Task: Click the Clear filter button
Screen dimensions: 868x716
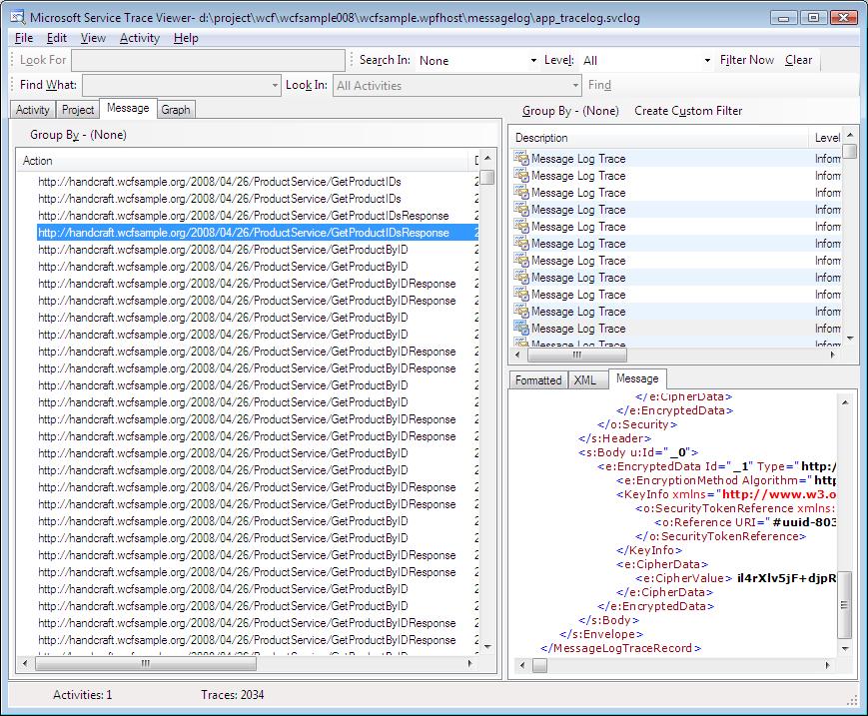Action: tap(798, 60)
